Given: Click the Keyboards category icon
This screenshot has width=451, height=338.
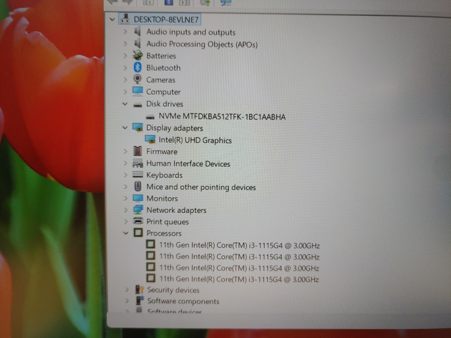Looking at the screenshot, I should (x=138, y=175).
